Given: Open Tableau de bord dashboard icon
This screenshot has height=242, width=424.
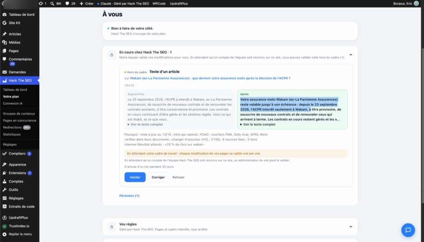Looking at the screenshot, I should [5, 14].
